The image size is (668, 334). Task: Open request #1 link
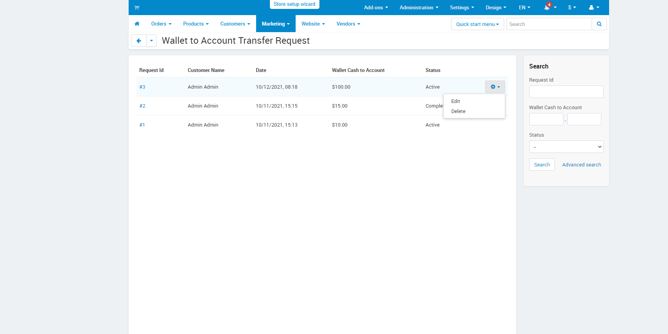[142, 125]
